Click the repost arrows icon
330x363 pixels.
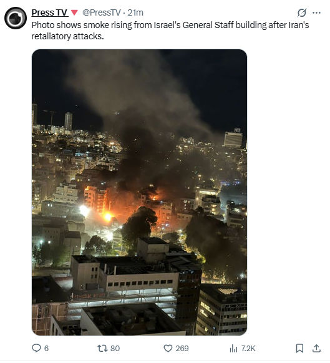pyautogui.click(x=102, y=348)
